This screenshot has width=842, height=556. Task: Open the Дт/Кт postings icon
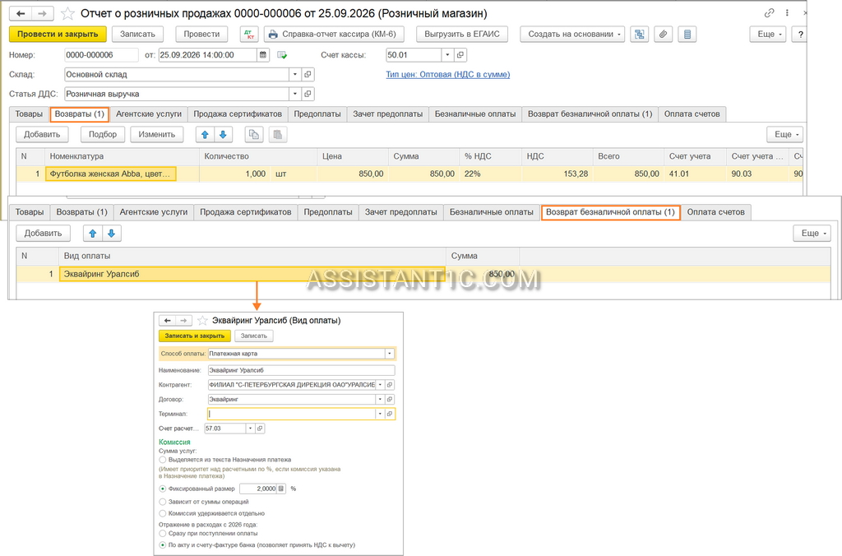pyautogui.click(x=248, y=34)
